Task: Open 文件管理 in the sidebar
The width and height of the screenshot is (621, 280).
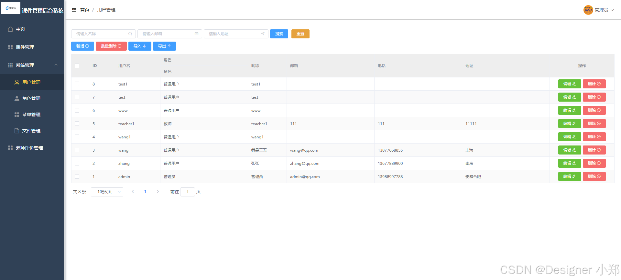Action: tap(32, 131)
